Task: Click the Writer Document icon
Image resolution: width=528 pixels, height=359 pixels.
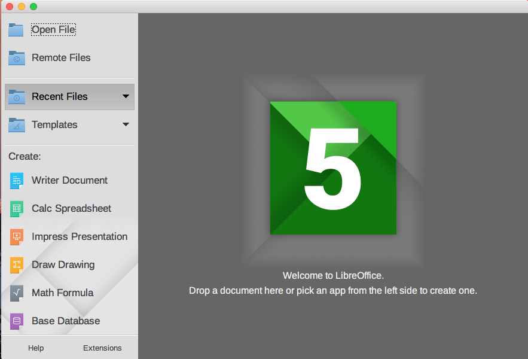Action: coord(17,180)
